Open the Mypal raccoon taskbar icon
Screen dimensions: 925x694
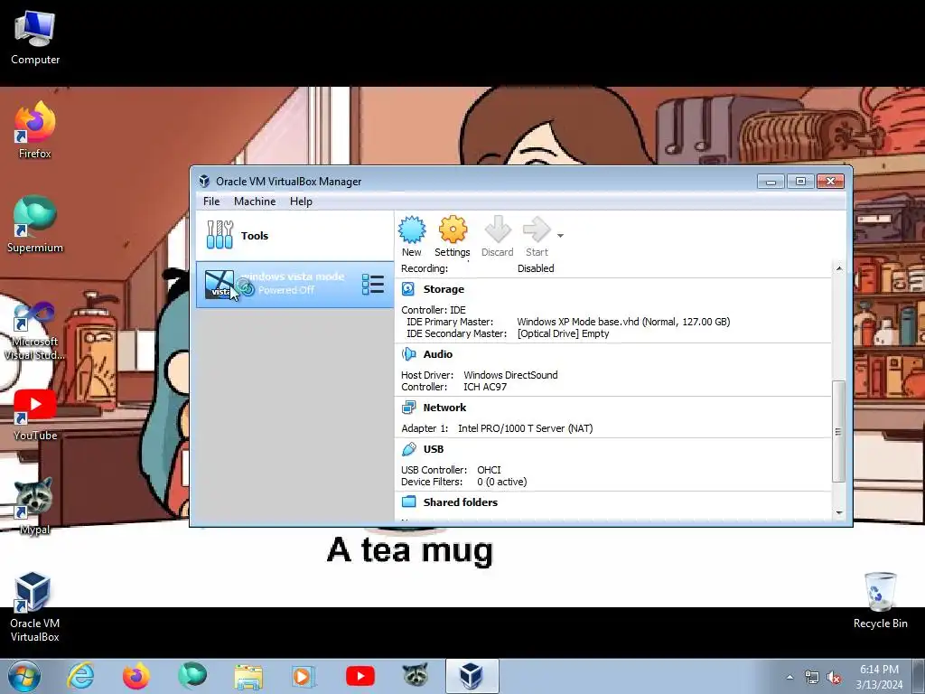click(416, 676)
